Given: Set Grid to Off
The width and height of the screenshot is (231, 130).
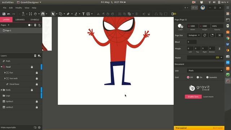Looking at the screenshot, I should click(x=188, y=77).
